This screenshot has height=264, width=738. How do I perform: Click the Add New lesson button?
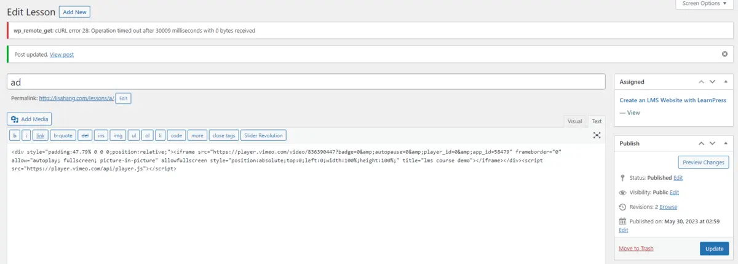(74, 12)
